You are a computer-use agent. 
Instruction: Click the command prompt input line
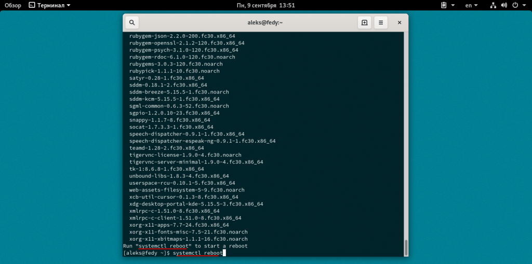tap(197, 253)
